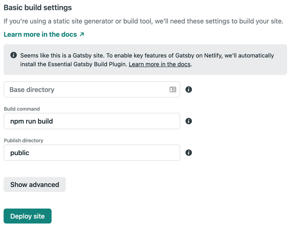Screen dimensions: 291x227
Task: Open the underlined docs link in the Gatsby notice
Action: pyautogui.click(x=159, y=64)
